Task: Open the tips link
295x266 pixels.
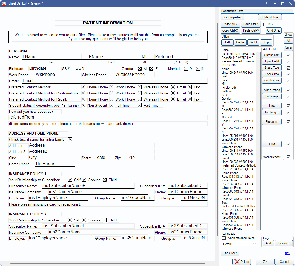Action: coord(287,253)
